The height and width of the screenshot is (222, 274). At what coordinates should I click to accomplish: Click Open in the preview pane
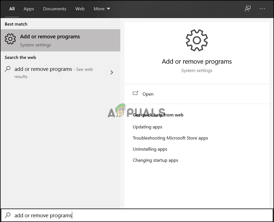(148, 94)
